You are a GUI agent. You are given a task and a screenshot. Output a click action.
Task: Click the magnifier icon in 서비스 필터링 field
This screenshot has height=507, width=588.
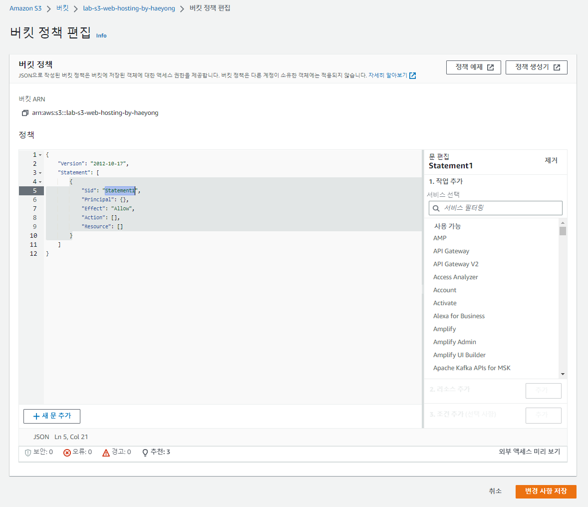tap(435, 208)
